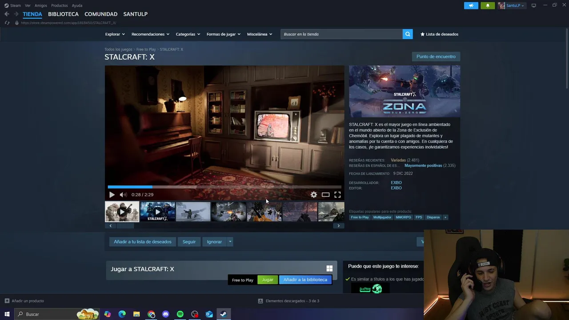Screen dimensions: 569x320
Task: Open Discord from the taskbar
Action: 166,314
